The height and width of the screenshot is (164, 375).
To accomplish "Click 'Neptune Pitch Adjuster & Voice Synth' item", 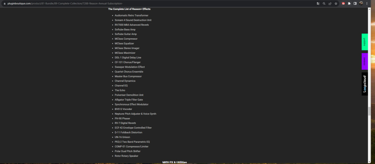I will tap(135, 114).
